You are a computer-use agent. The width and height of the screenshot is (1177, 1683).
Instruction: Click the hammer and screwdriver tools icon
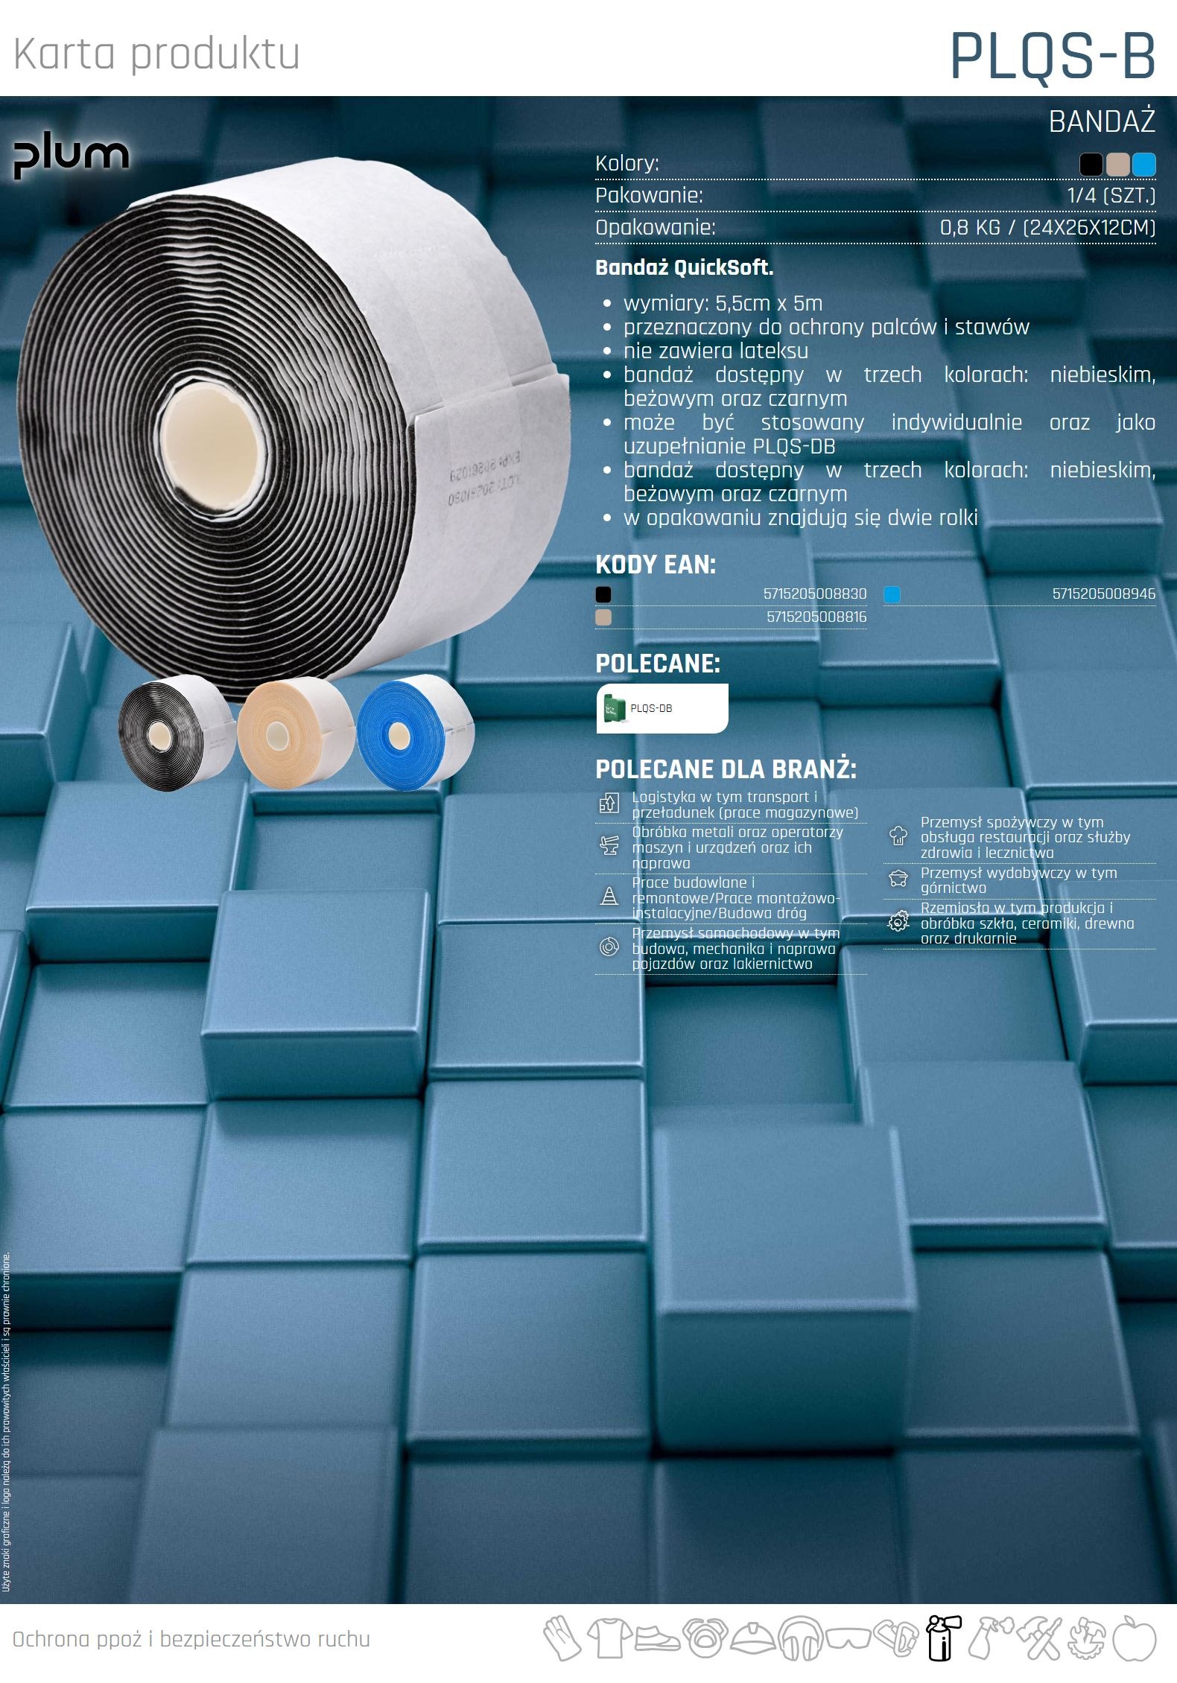pyautogui.click(x=1038, y=1638)
